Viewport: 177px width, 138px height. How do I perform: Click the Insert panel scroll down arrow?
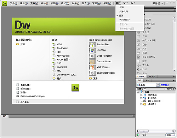click(174, 70)
